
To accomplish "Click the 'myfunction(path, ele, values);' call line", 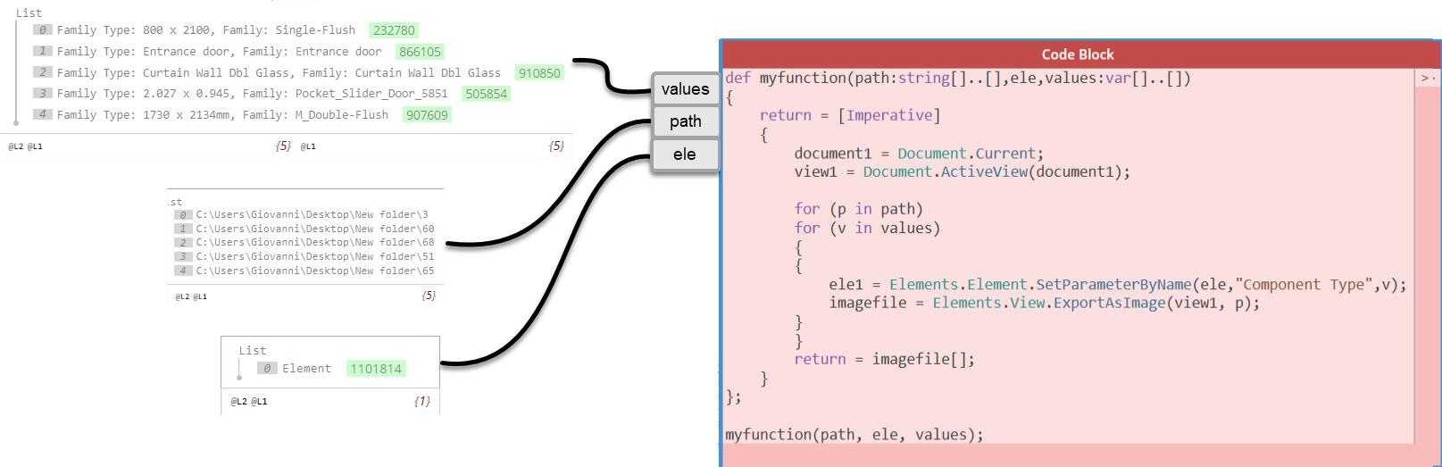I will pyautogui.click(x=854, y=435).
